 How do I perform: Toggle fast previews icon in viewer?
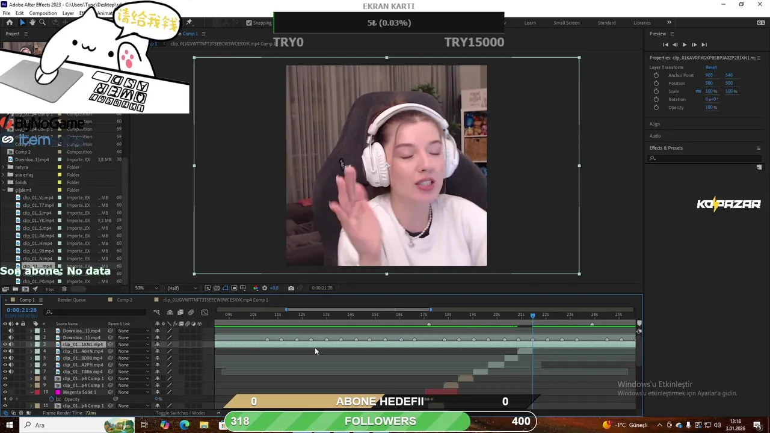click(208, 288)
